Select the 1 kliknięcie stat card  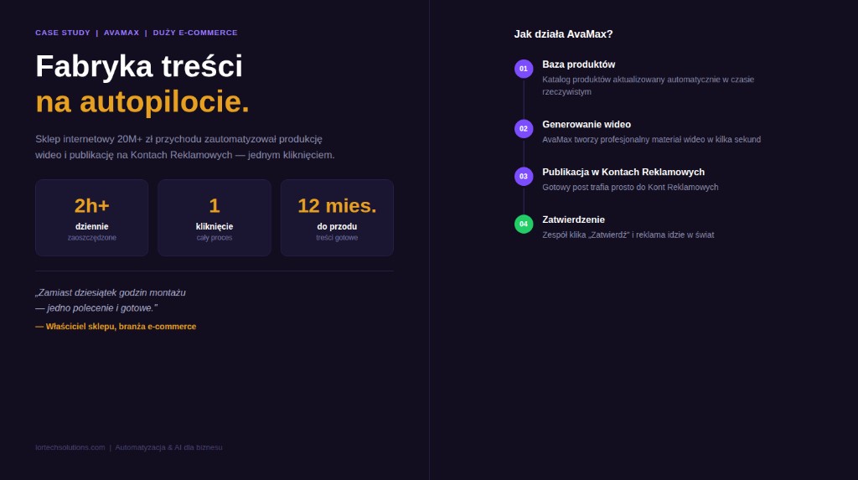pos(214,218)
